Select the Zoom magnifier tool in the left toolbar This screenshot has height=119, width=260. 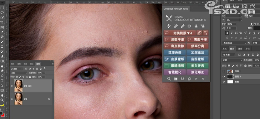coord(2,100)
